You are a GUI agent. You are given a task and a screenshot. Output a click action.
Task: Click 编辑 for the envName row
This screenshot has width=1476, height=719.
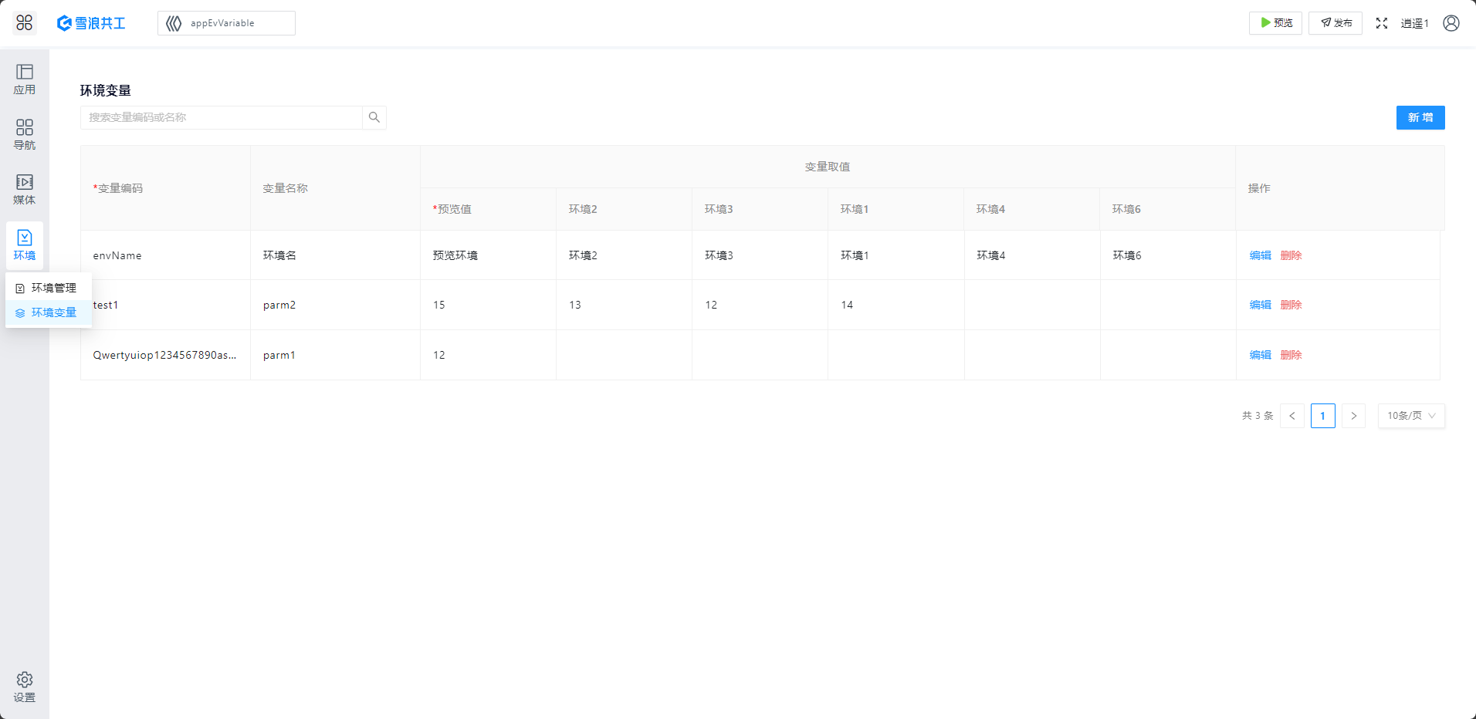pyautogui.click(x=1260, y=255)
